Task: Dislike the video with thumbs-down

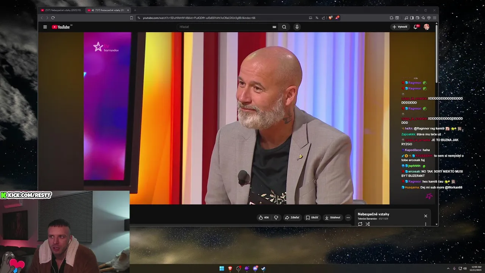Action: pyautogui.click(x=276, y=218)
